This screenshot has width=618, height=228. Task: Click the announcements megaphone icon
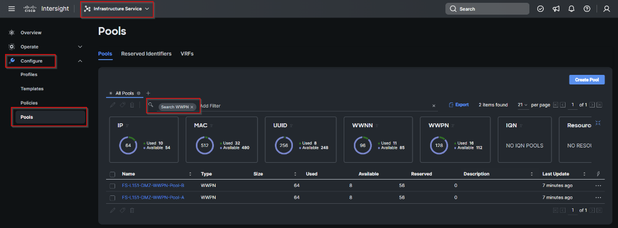(556, 9)
